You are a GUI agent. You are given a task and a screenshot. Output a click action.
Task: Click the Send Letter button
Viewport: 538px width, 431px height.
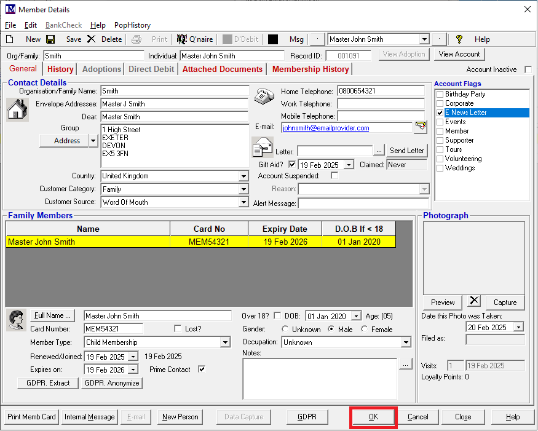tap(406, 151)
